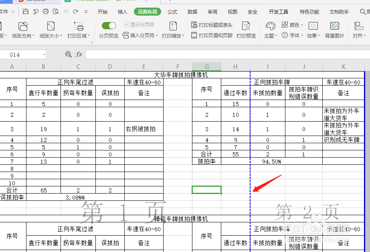Image resolution: width=370 pixels, height=252 pixels.
Task: Click the 识别成无车牌 remark cell
Action: click(x=343, y=140)
